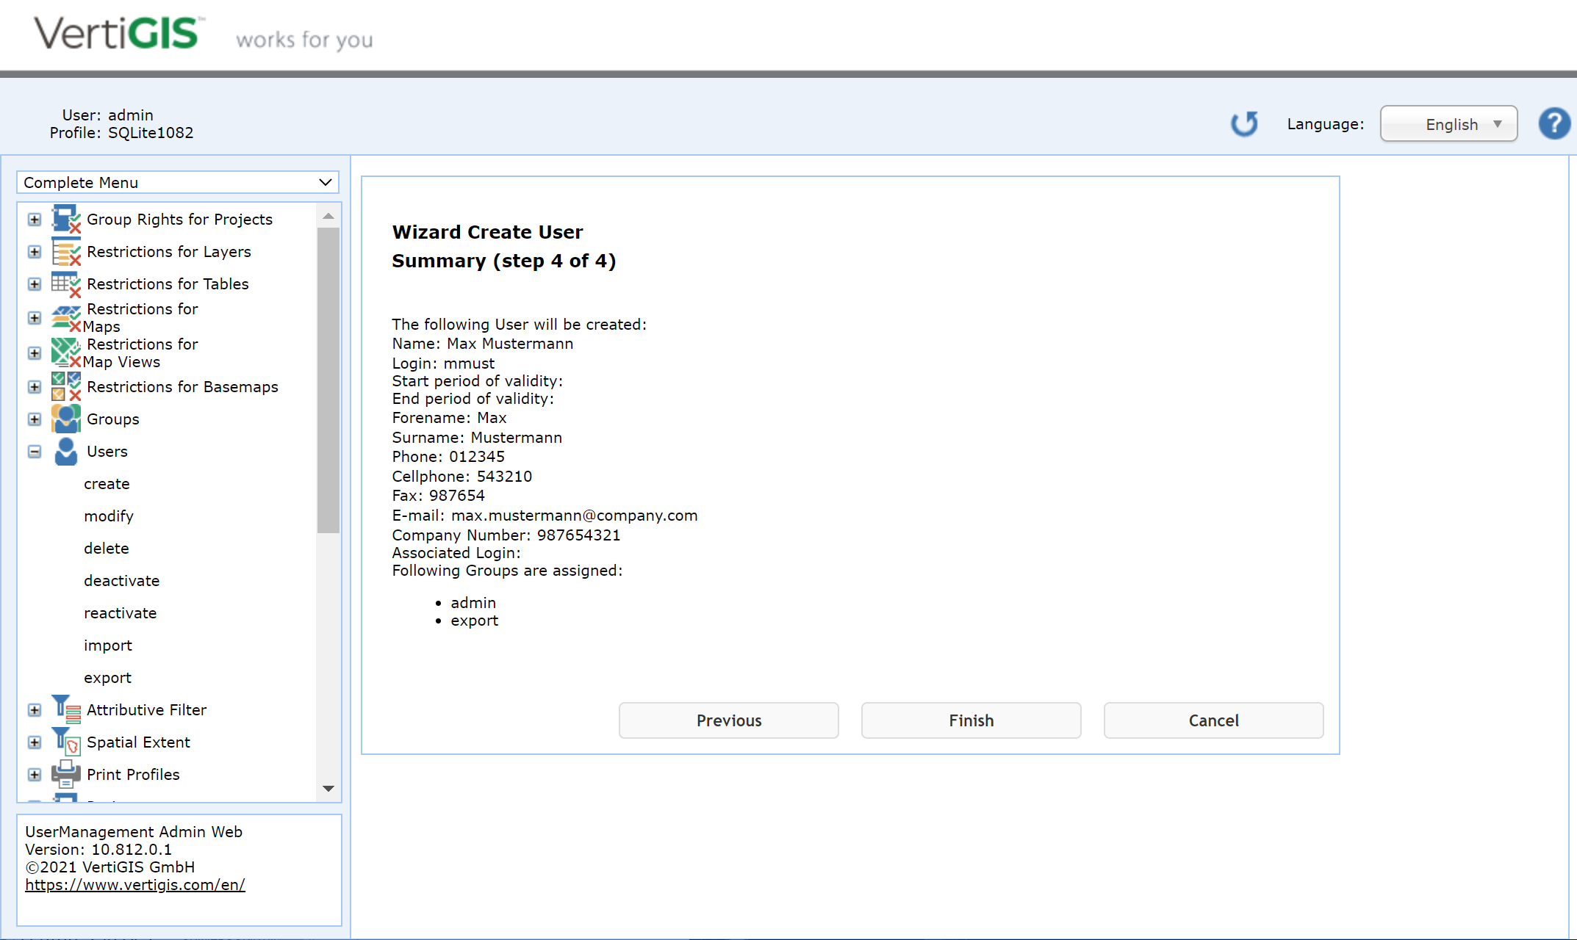This screenshot has height=940, width=1577.
Task: Select the Print Profiles printer icon
Action: 65,773
